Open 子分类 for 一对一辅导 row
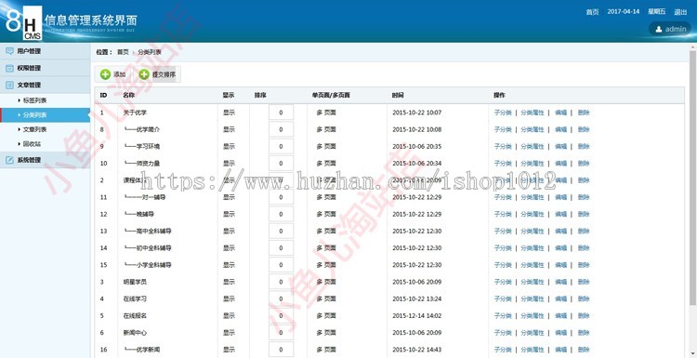Image resolution: width=697 pixels, height=358 pixels. tap(503, 197)
